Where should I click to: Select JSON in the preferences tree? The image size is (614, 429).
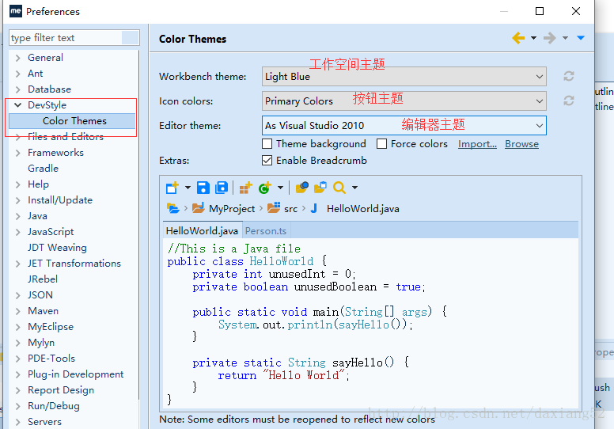tap(40, 295)
